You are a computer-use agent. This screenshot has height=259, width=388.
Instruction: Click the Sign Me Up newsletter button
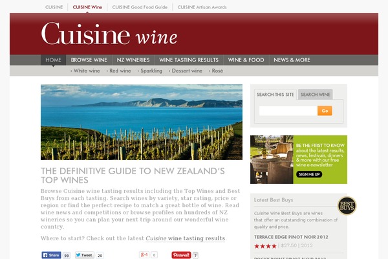click(309, 174)
